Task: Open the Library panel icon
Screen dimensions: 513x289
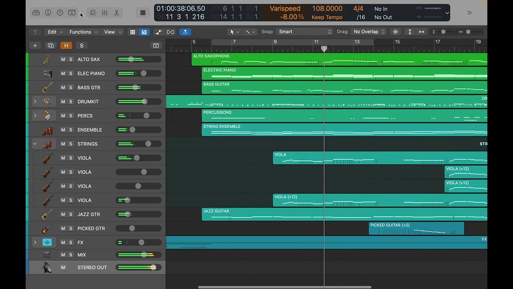Action: [x=36, y=12]
